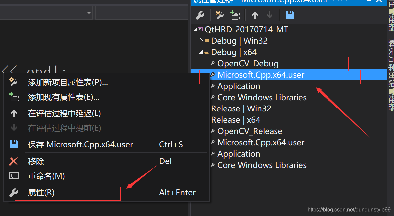Select Application sheet under Release | x64
394x216 pixels.
(238, 154)
